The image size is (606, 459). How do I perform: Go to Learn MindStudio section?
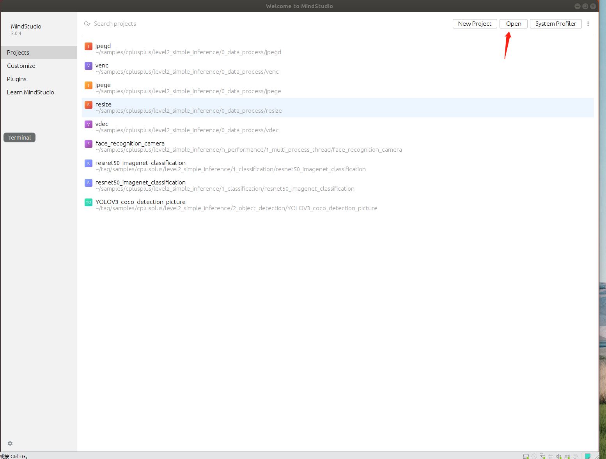[x=39, y=92]
